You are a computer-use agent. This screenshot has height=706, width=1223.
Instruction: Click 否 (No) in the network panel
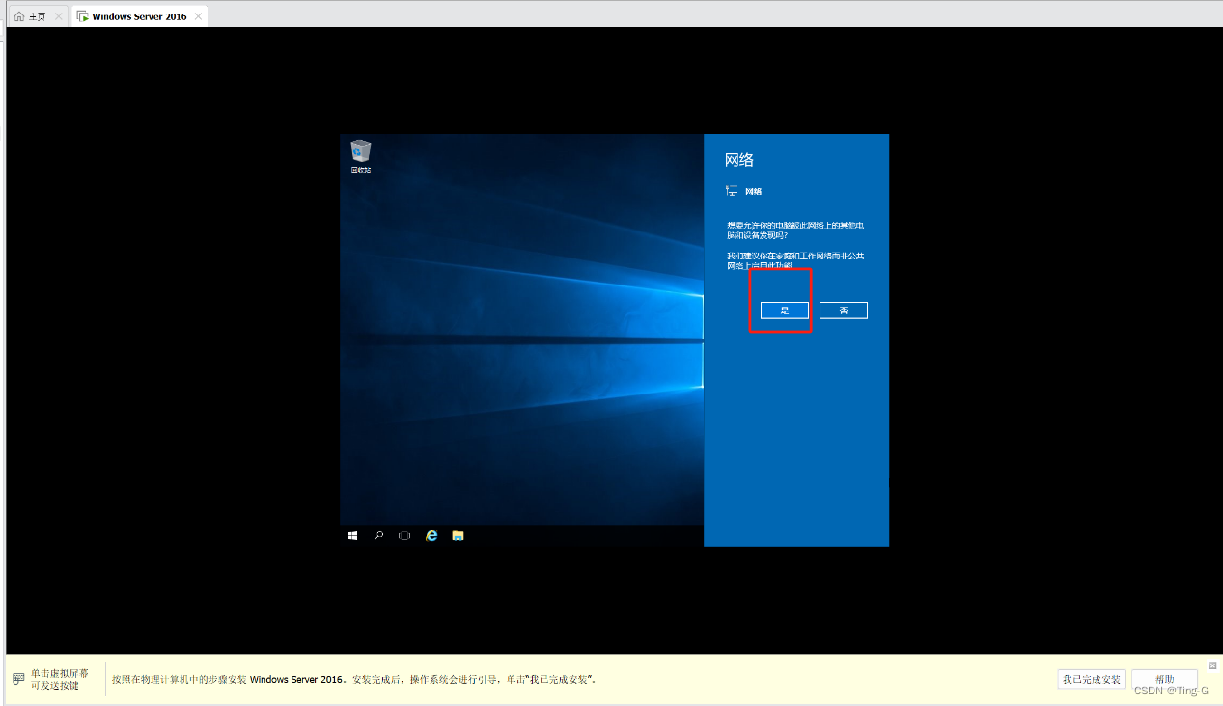point(844,311)
